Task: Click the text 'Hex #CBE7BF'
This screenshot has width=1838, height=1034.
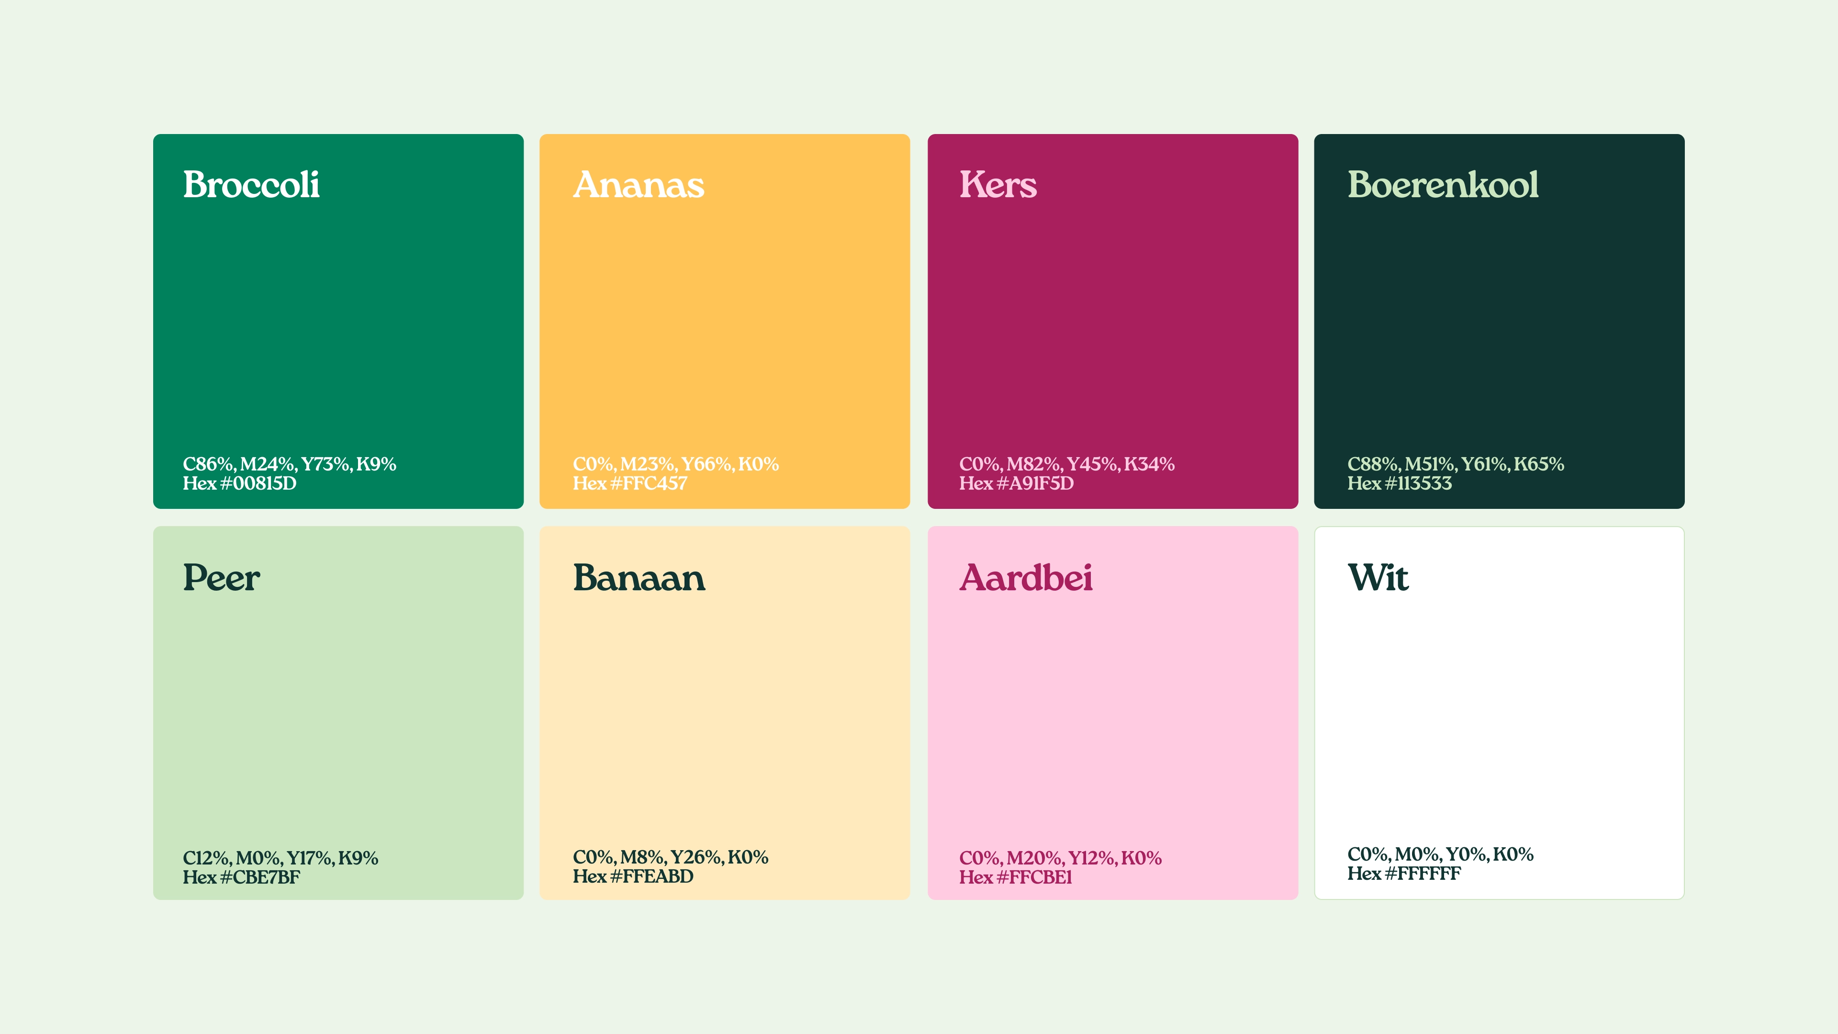Action: point(241,878)
